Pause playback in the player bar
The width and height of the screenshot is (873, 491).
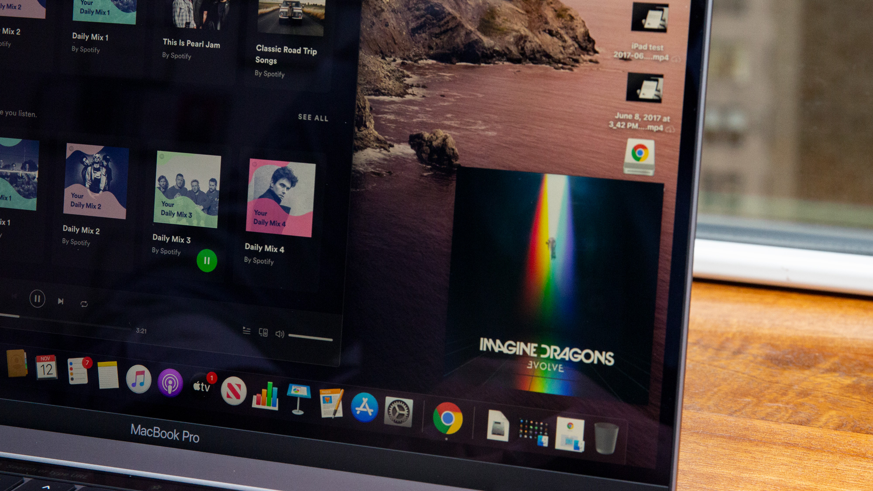pyautogui.click(x=37, y=299)
